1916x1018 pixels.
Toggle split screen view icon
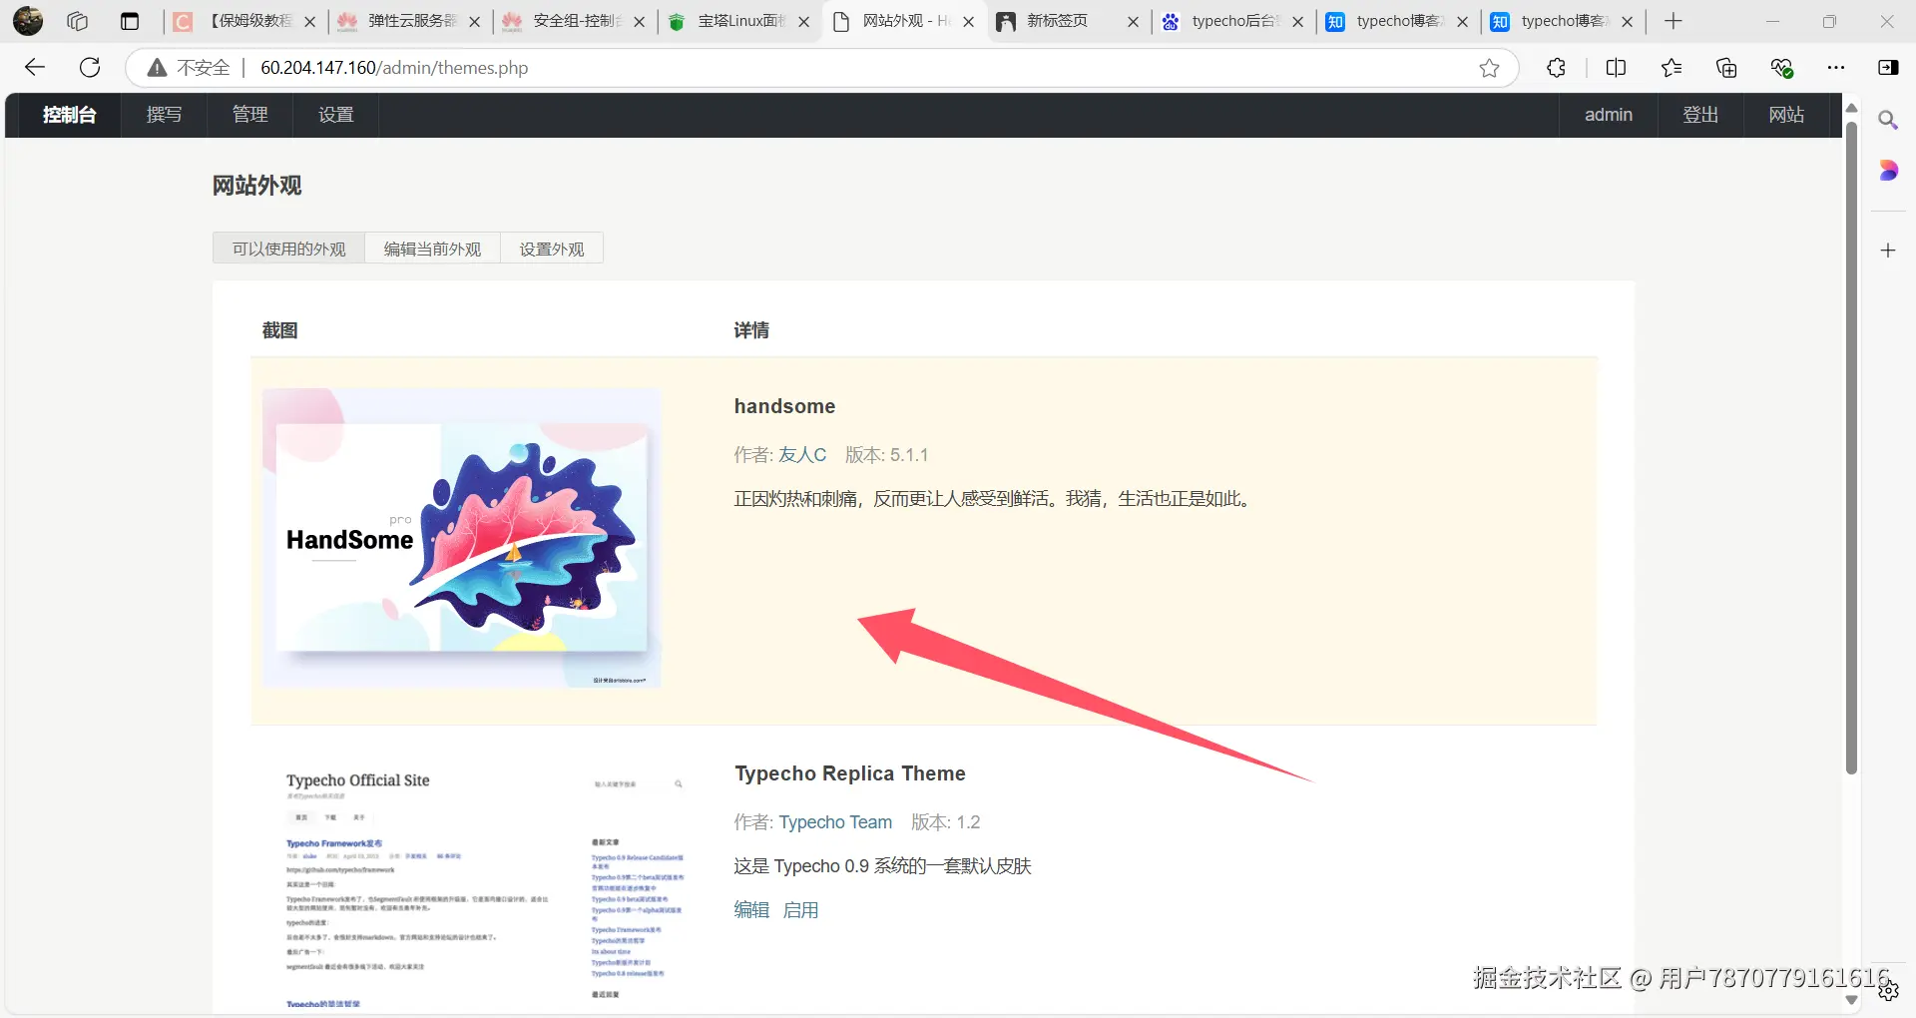(1616, 68)
